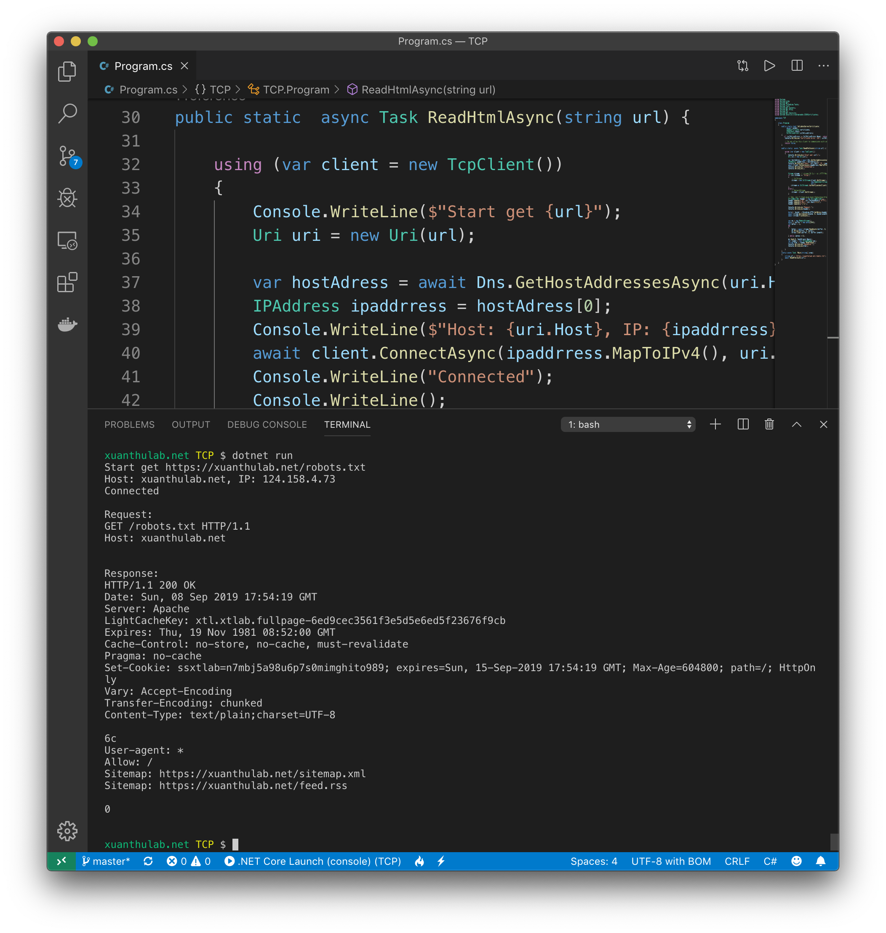
Task: Switch to the PROBLEMS tab
Action: pos(129,424)
